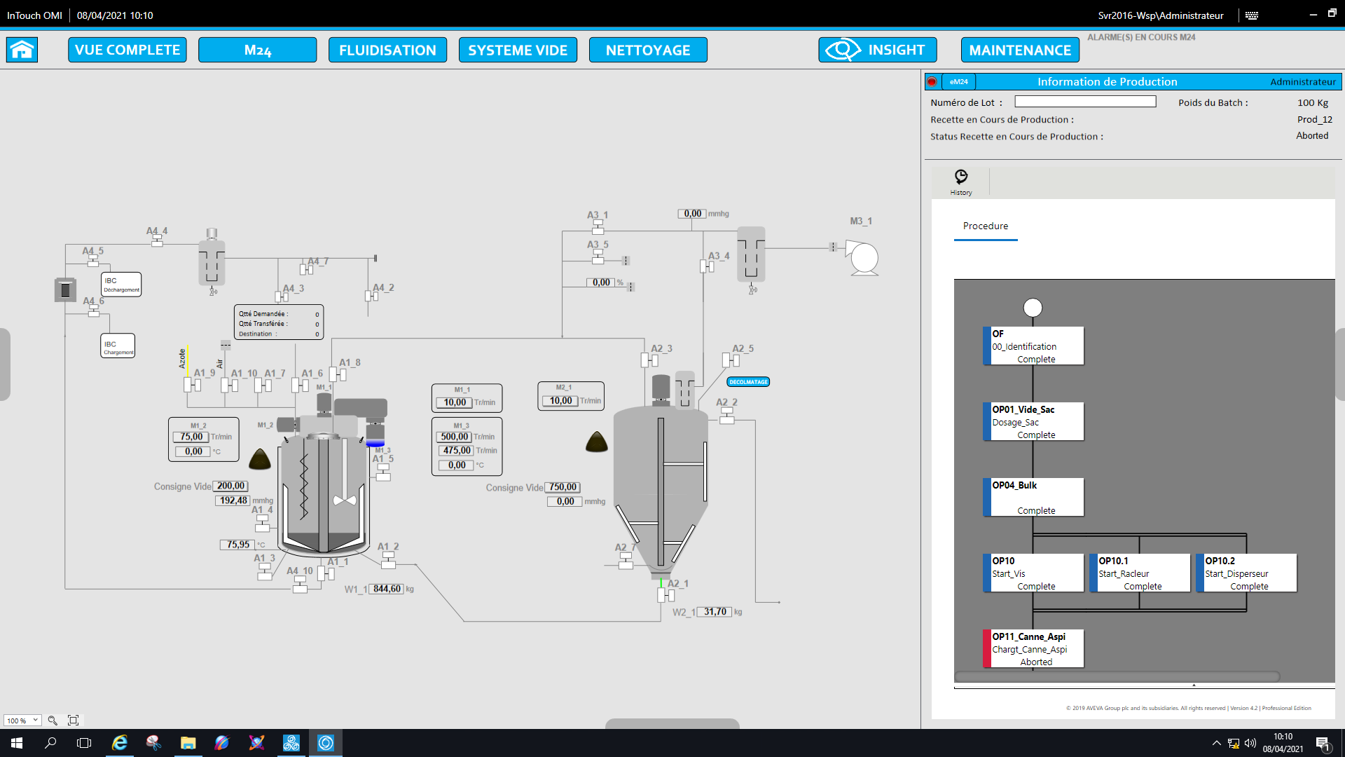The width and height of the screenshot is (1345, 757).
Task: Open the taskbar notification center icon
Action: [x=1323, y=743]
